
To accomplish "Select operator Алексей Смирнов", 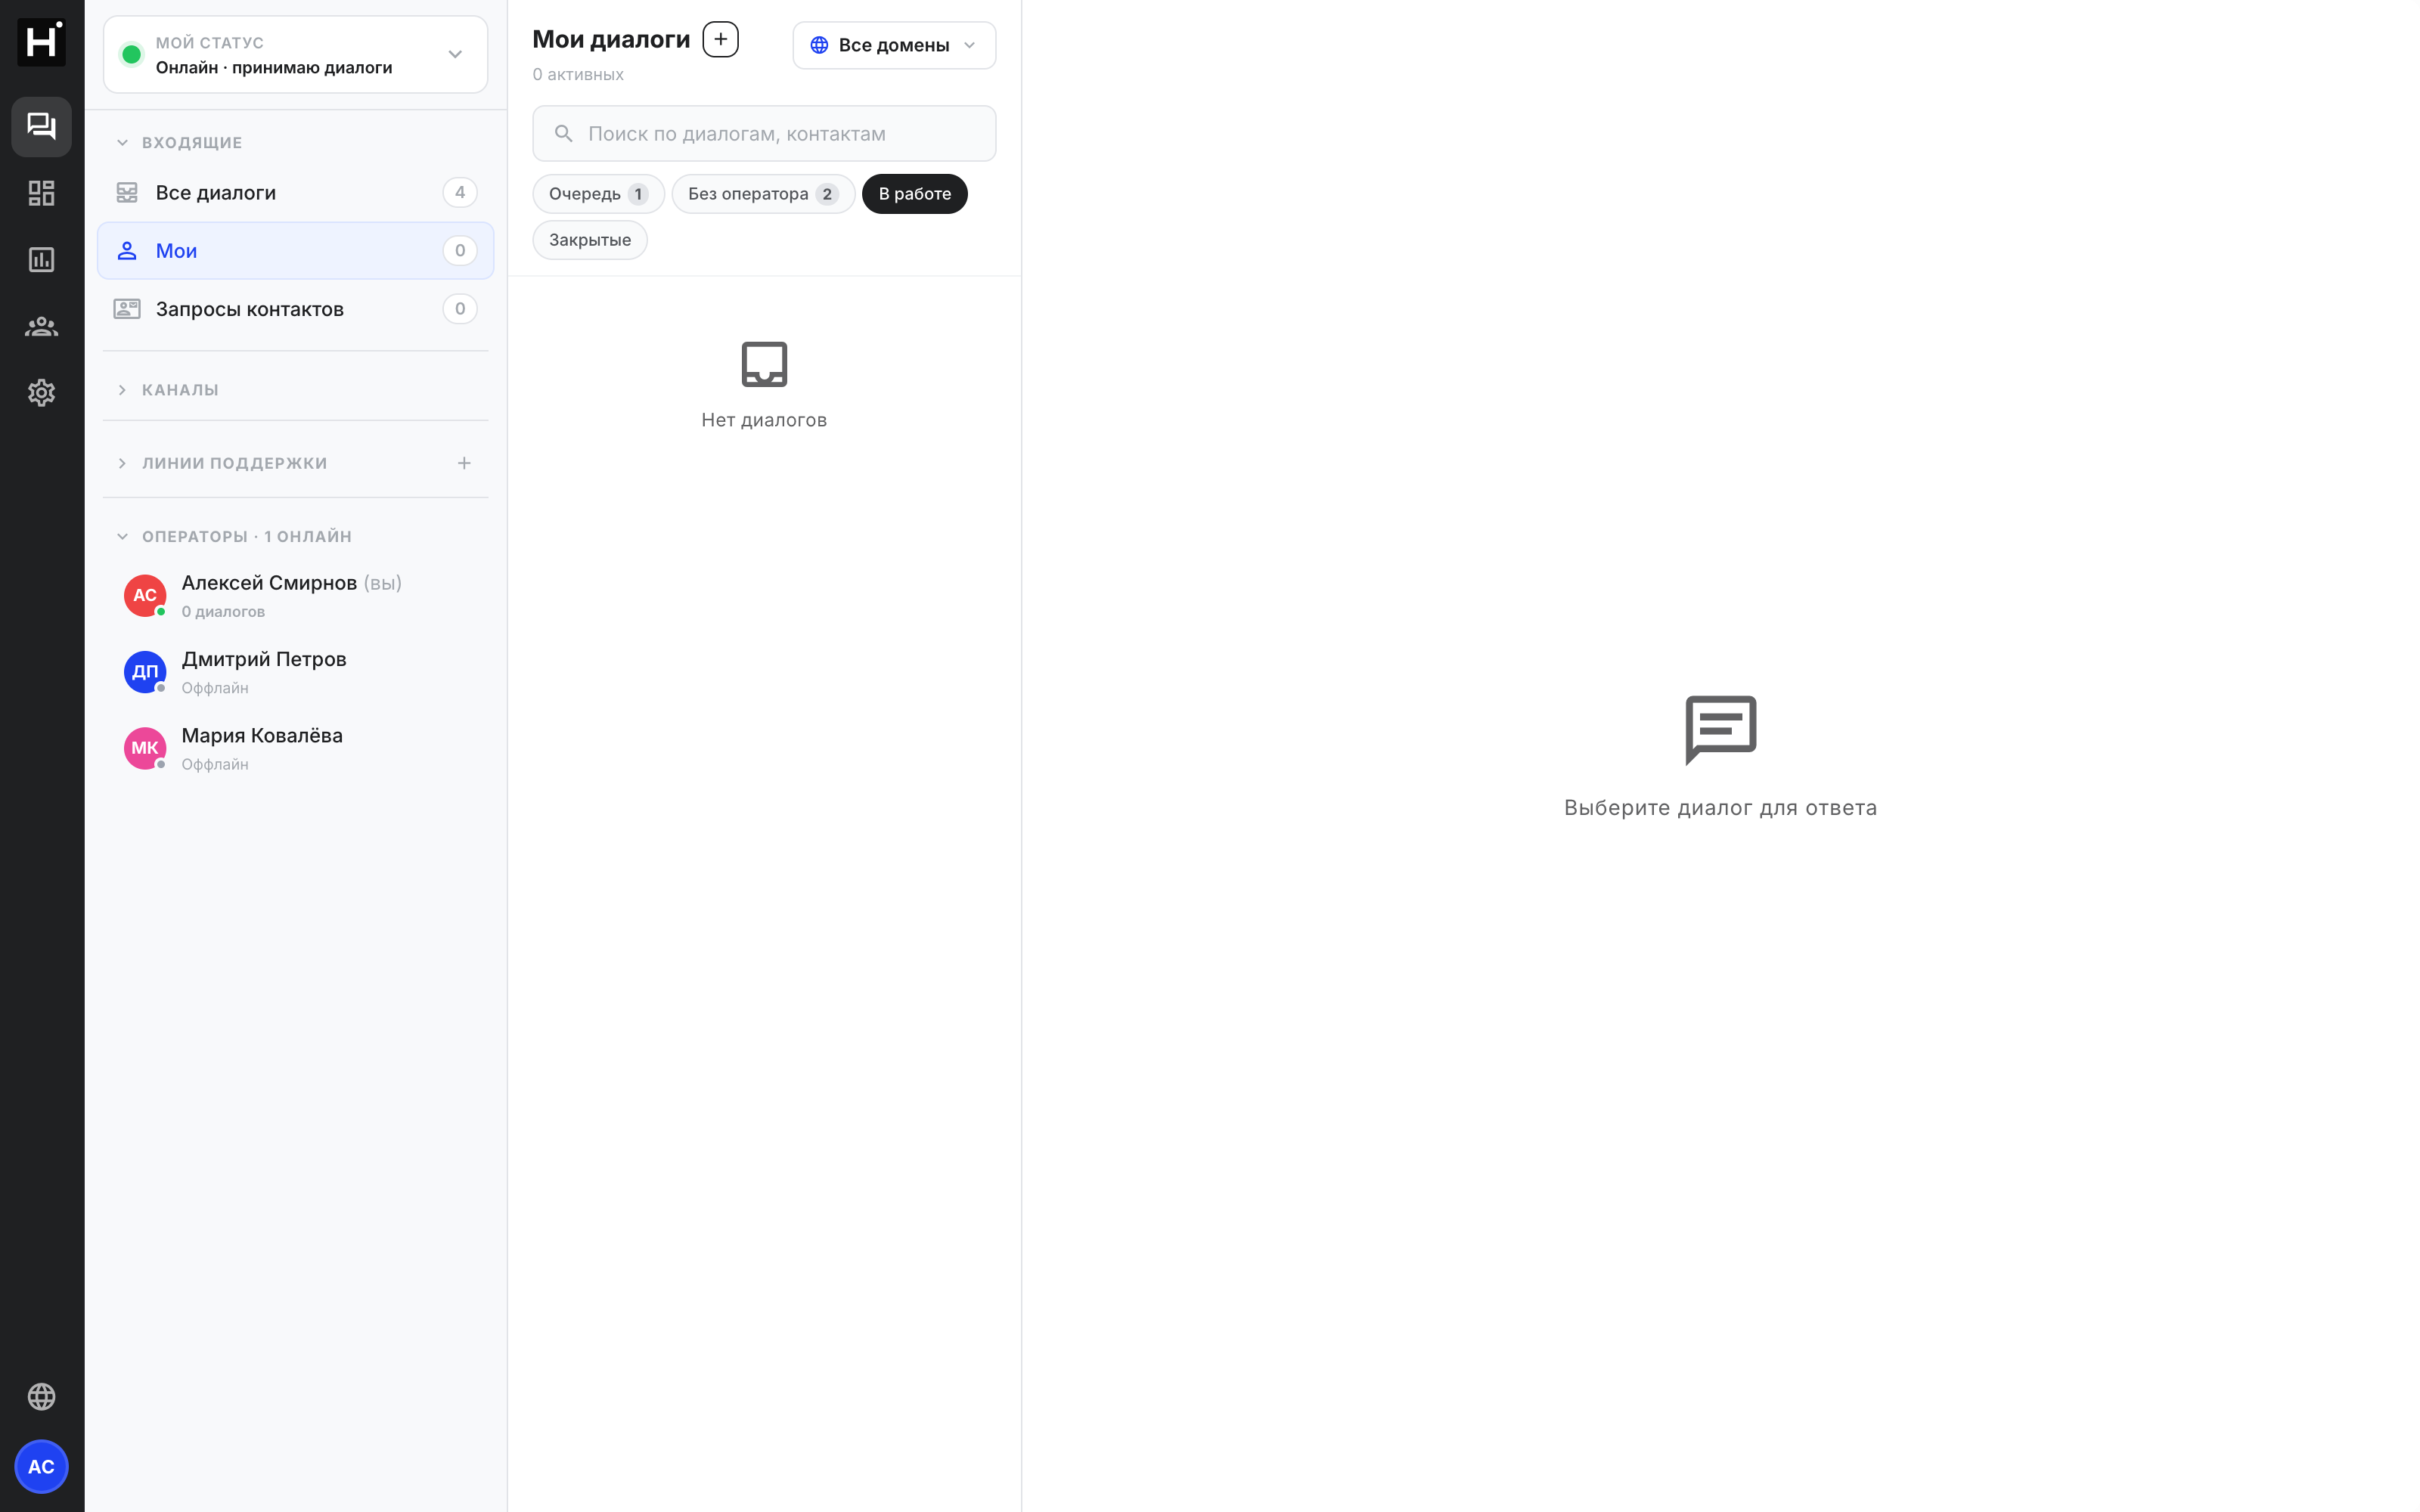I will 295,595.
